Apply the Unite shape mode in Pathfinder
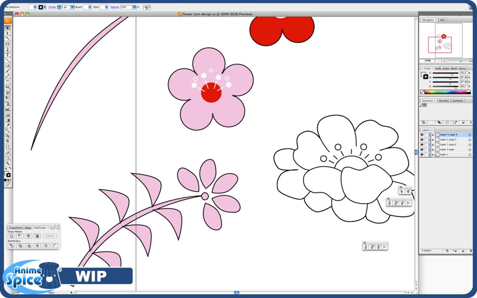 (x=11, y=236)
